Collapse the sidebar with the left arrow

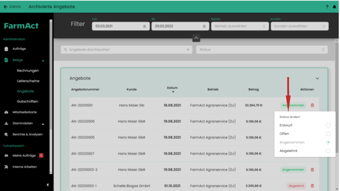(48, 185)
